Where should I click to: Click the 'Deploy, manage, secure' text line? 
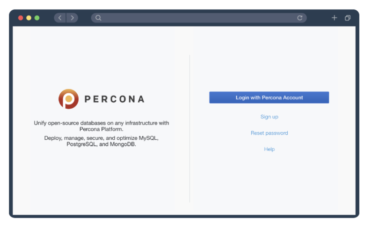[101, 138]
